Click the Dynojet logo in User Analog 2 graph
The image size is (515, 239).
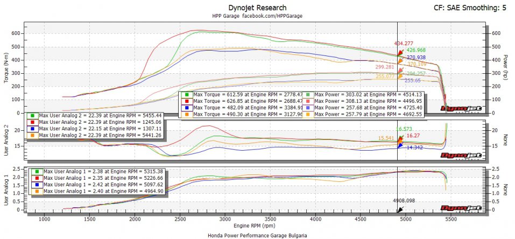[460, 155]
